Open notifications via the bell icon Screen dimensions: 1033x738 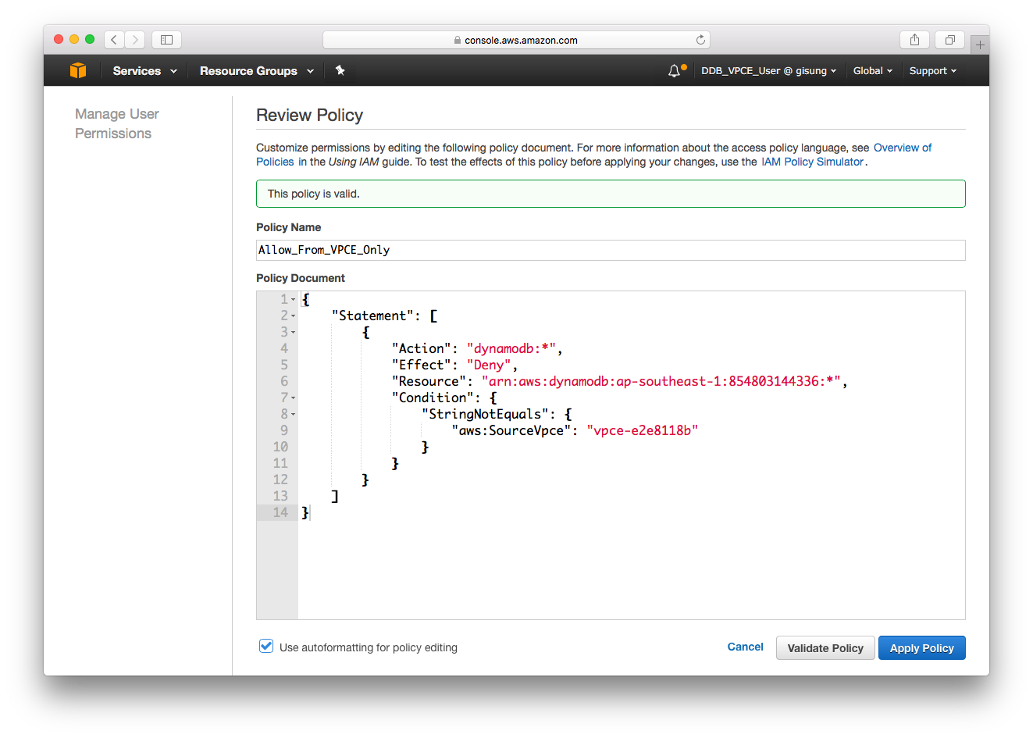pos(675,70)
